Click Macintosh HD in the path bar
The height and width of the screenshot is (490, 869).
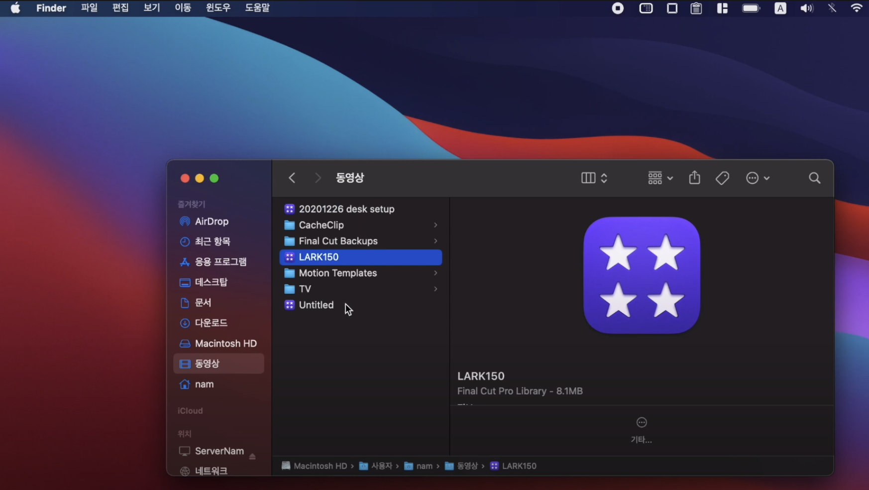coord(315,466)
